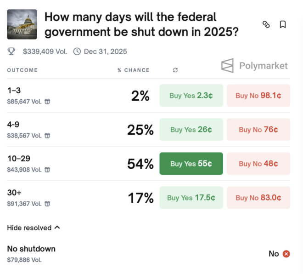
Task: Click the trophy icon next to volume
Action: click(x=11, y=51)
